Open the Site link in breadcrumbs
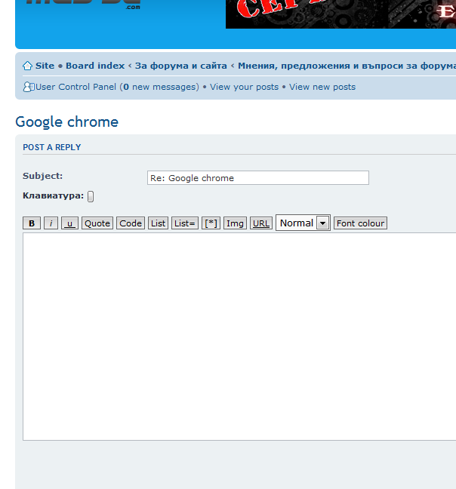The height and width of the screenshot is (489, 456). click(45, 66)
